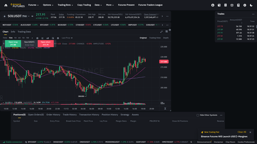Switch chart to Depth view
This screenshot has width=257, height=144.
(x=166, y=38)
